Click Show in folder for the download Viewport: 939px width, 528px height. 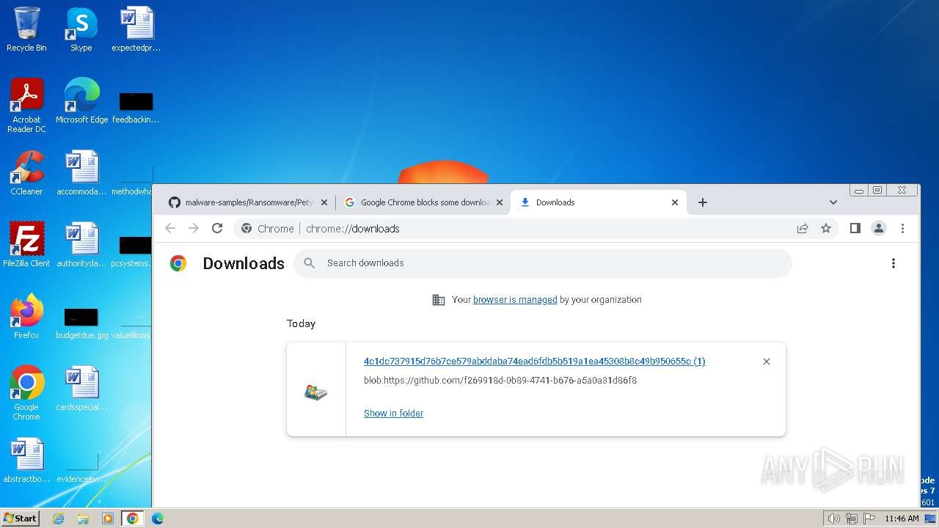click(393, 413)
